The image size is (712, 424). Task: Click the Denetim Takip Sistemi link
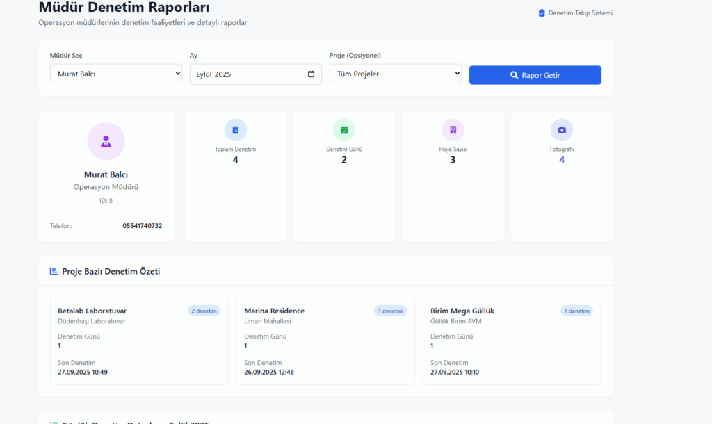tap(580, 13)
